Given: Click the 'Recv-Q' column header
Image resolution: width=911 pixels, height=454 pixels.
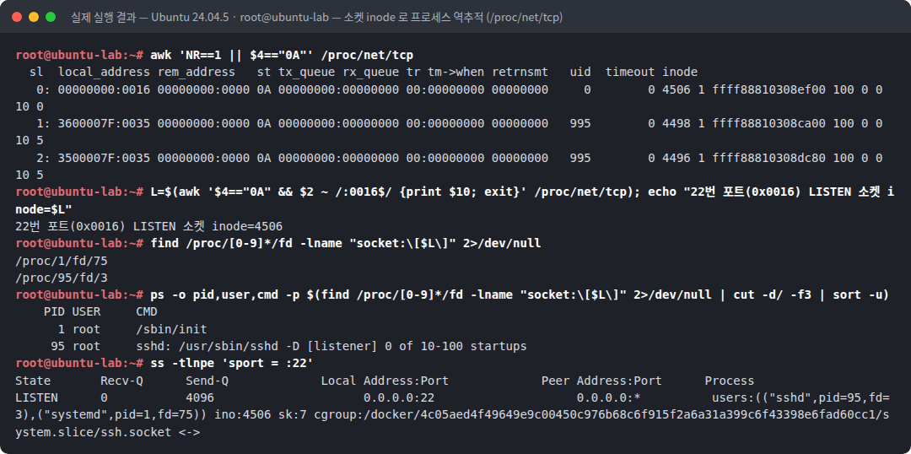Looking at the screenshot, I should coord(122,381).
